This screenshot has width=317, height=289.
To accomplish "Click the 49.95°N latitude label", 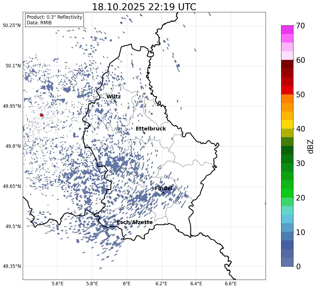I will pos(12,106).
